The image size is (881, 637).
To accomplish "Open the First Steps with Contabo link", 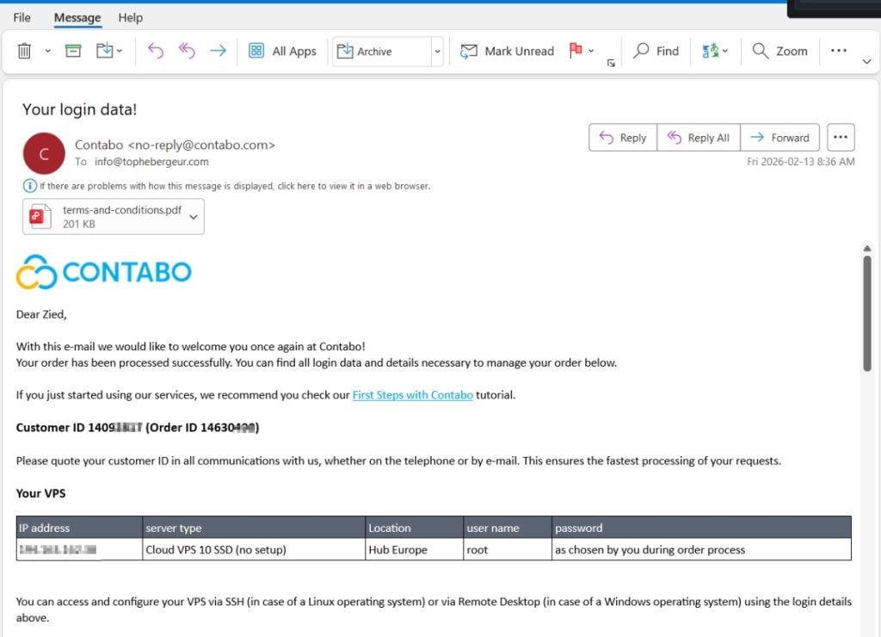I will 411,394.
